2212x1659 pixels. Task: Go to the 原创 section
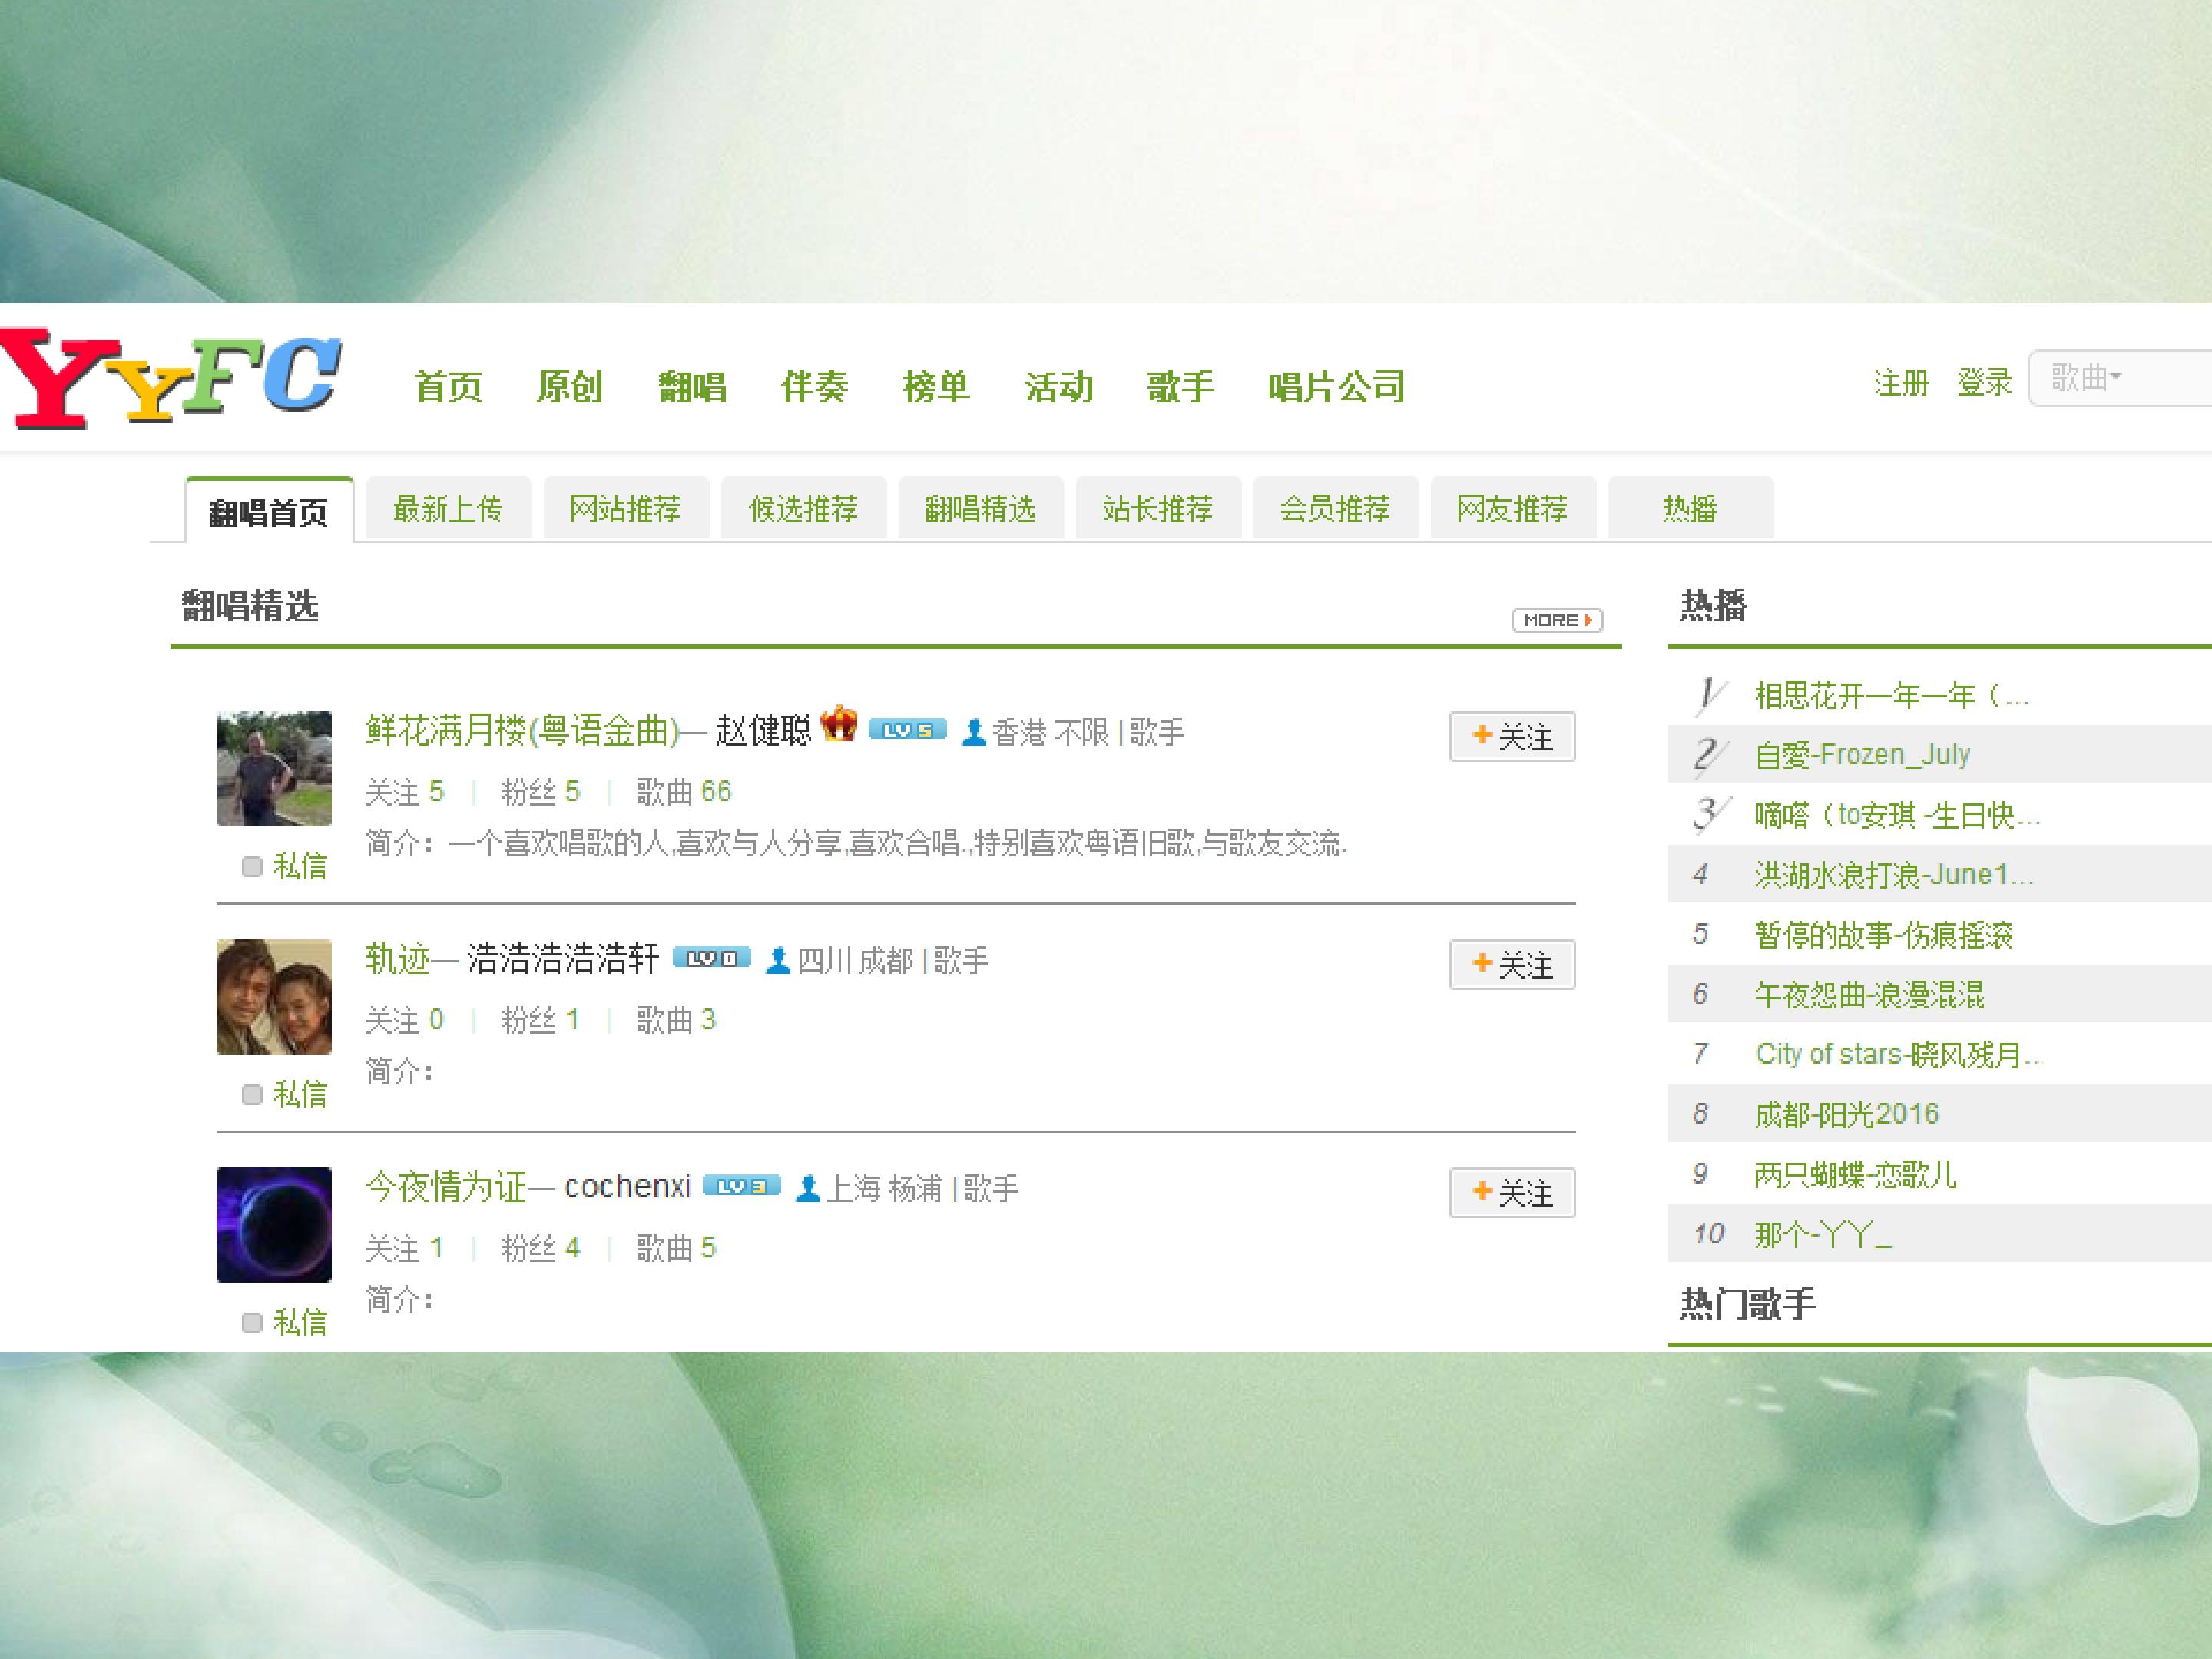coord(570,387)
